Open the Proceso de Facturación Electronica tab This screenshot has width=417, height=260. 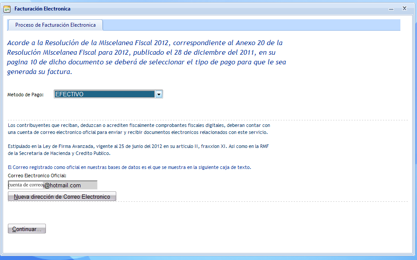pos(56,25)
